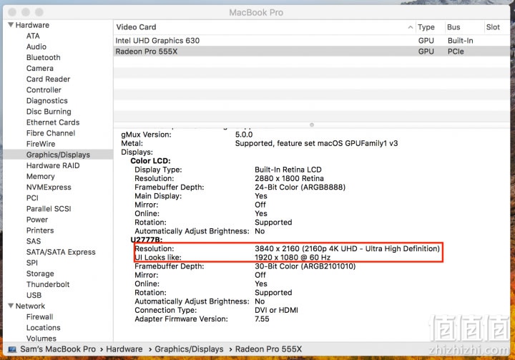Click the 7.55 firmware version value
515x360 pixels.
262,319
